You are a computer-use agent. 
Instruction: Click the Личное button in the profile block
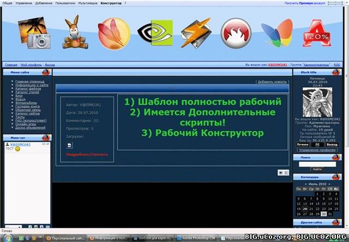click(303, 144)
